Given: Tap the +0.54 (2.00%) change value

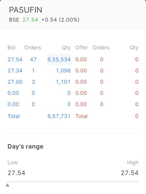Looking at the screenshot, I should [61, 20].
